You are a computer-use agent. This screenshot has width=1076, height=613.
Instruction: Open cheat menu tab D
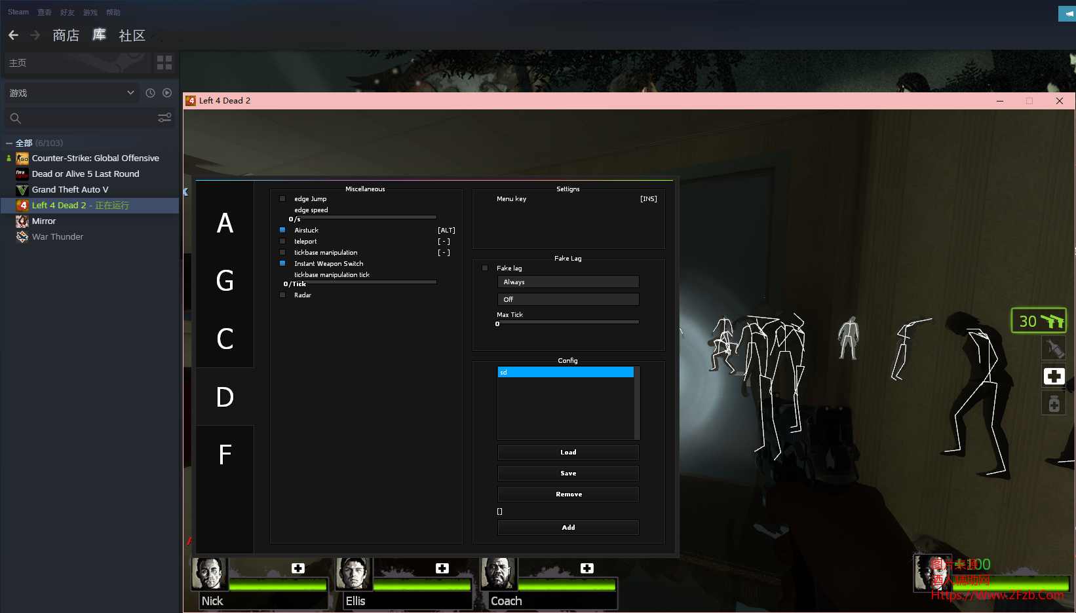[225, 397]
